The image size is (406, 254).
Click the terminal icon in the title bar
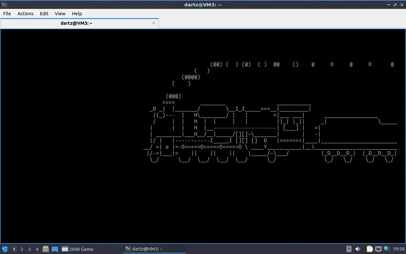4,4
